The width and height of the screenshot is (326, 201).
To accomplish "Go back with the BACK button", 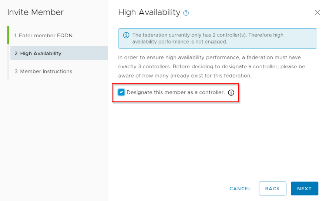I will pos(272,188).
